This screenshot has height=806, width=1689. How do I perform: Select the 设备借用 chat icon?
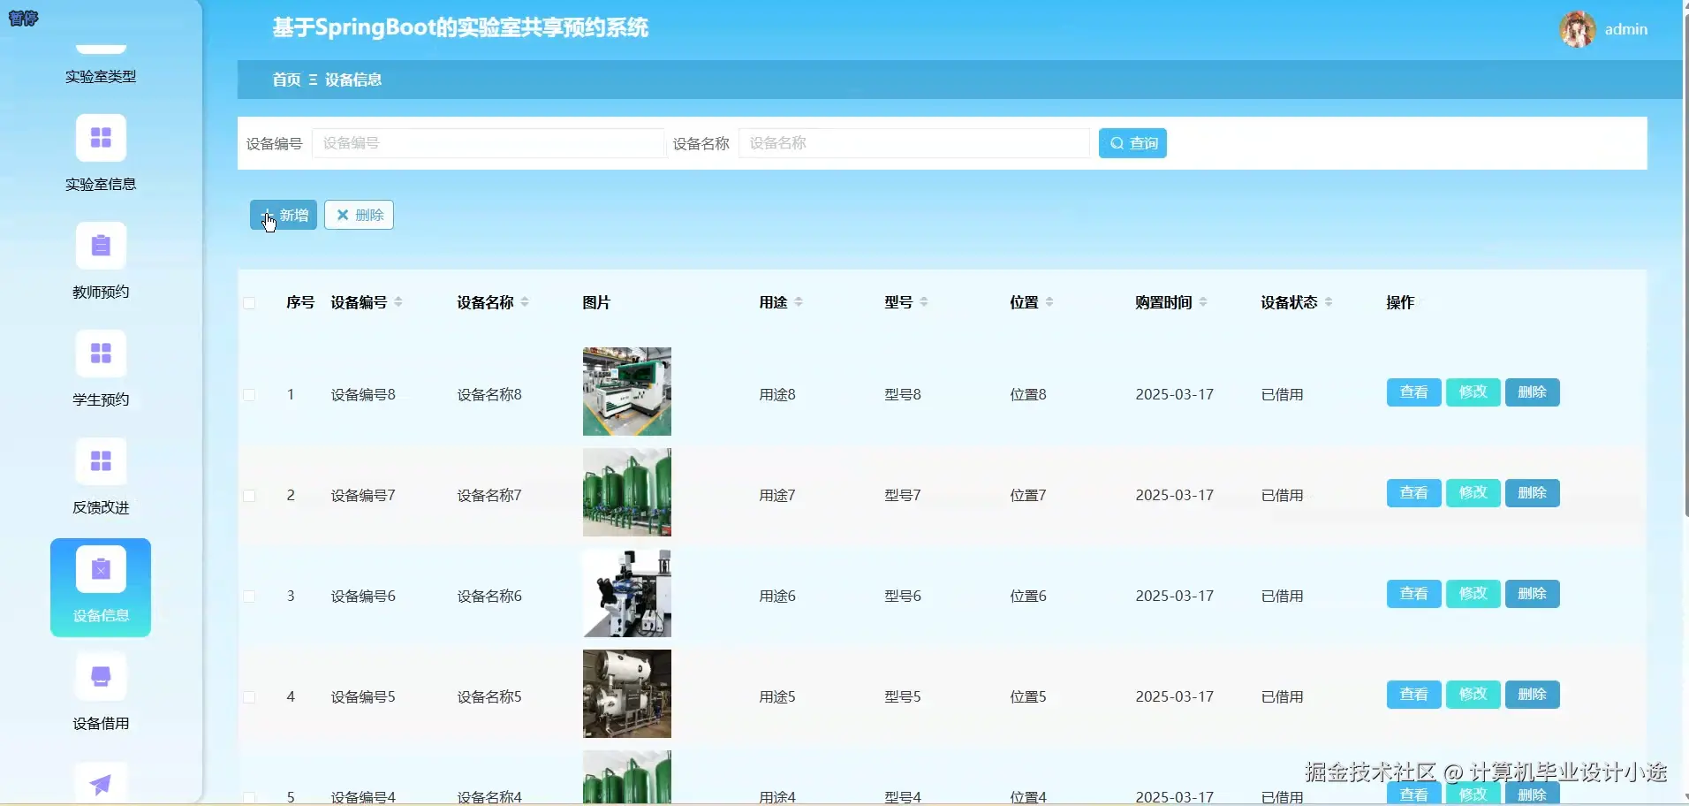tap(100, 676)
